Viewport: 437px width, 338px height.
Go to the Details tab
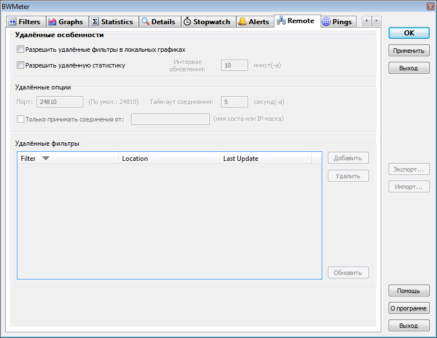[160, 22]
